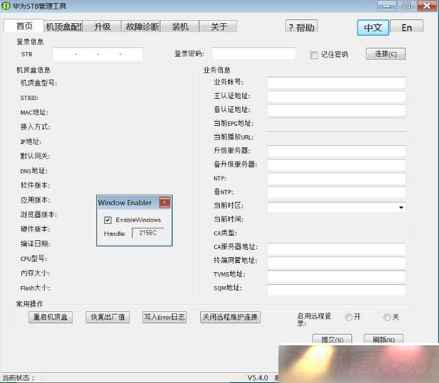Enable the 记住密码 checkbox

[x=314, y=55]
